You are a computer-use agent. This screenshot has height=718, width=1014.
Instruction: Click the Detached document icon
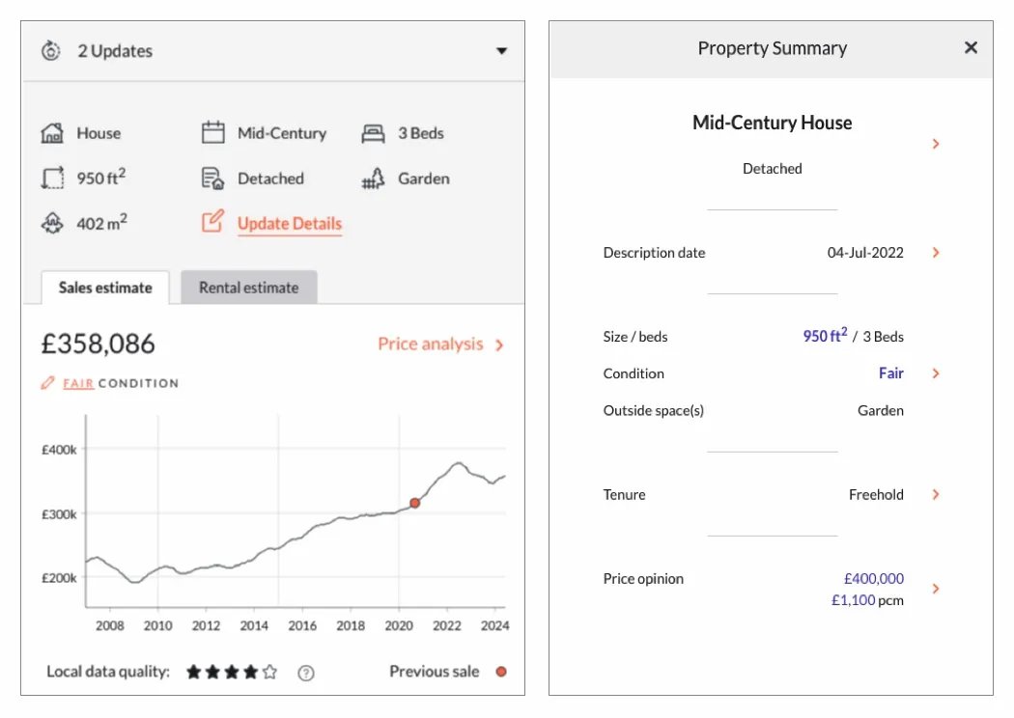[212, 179]
